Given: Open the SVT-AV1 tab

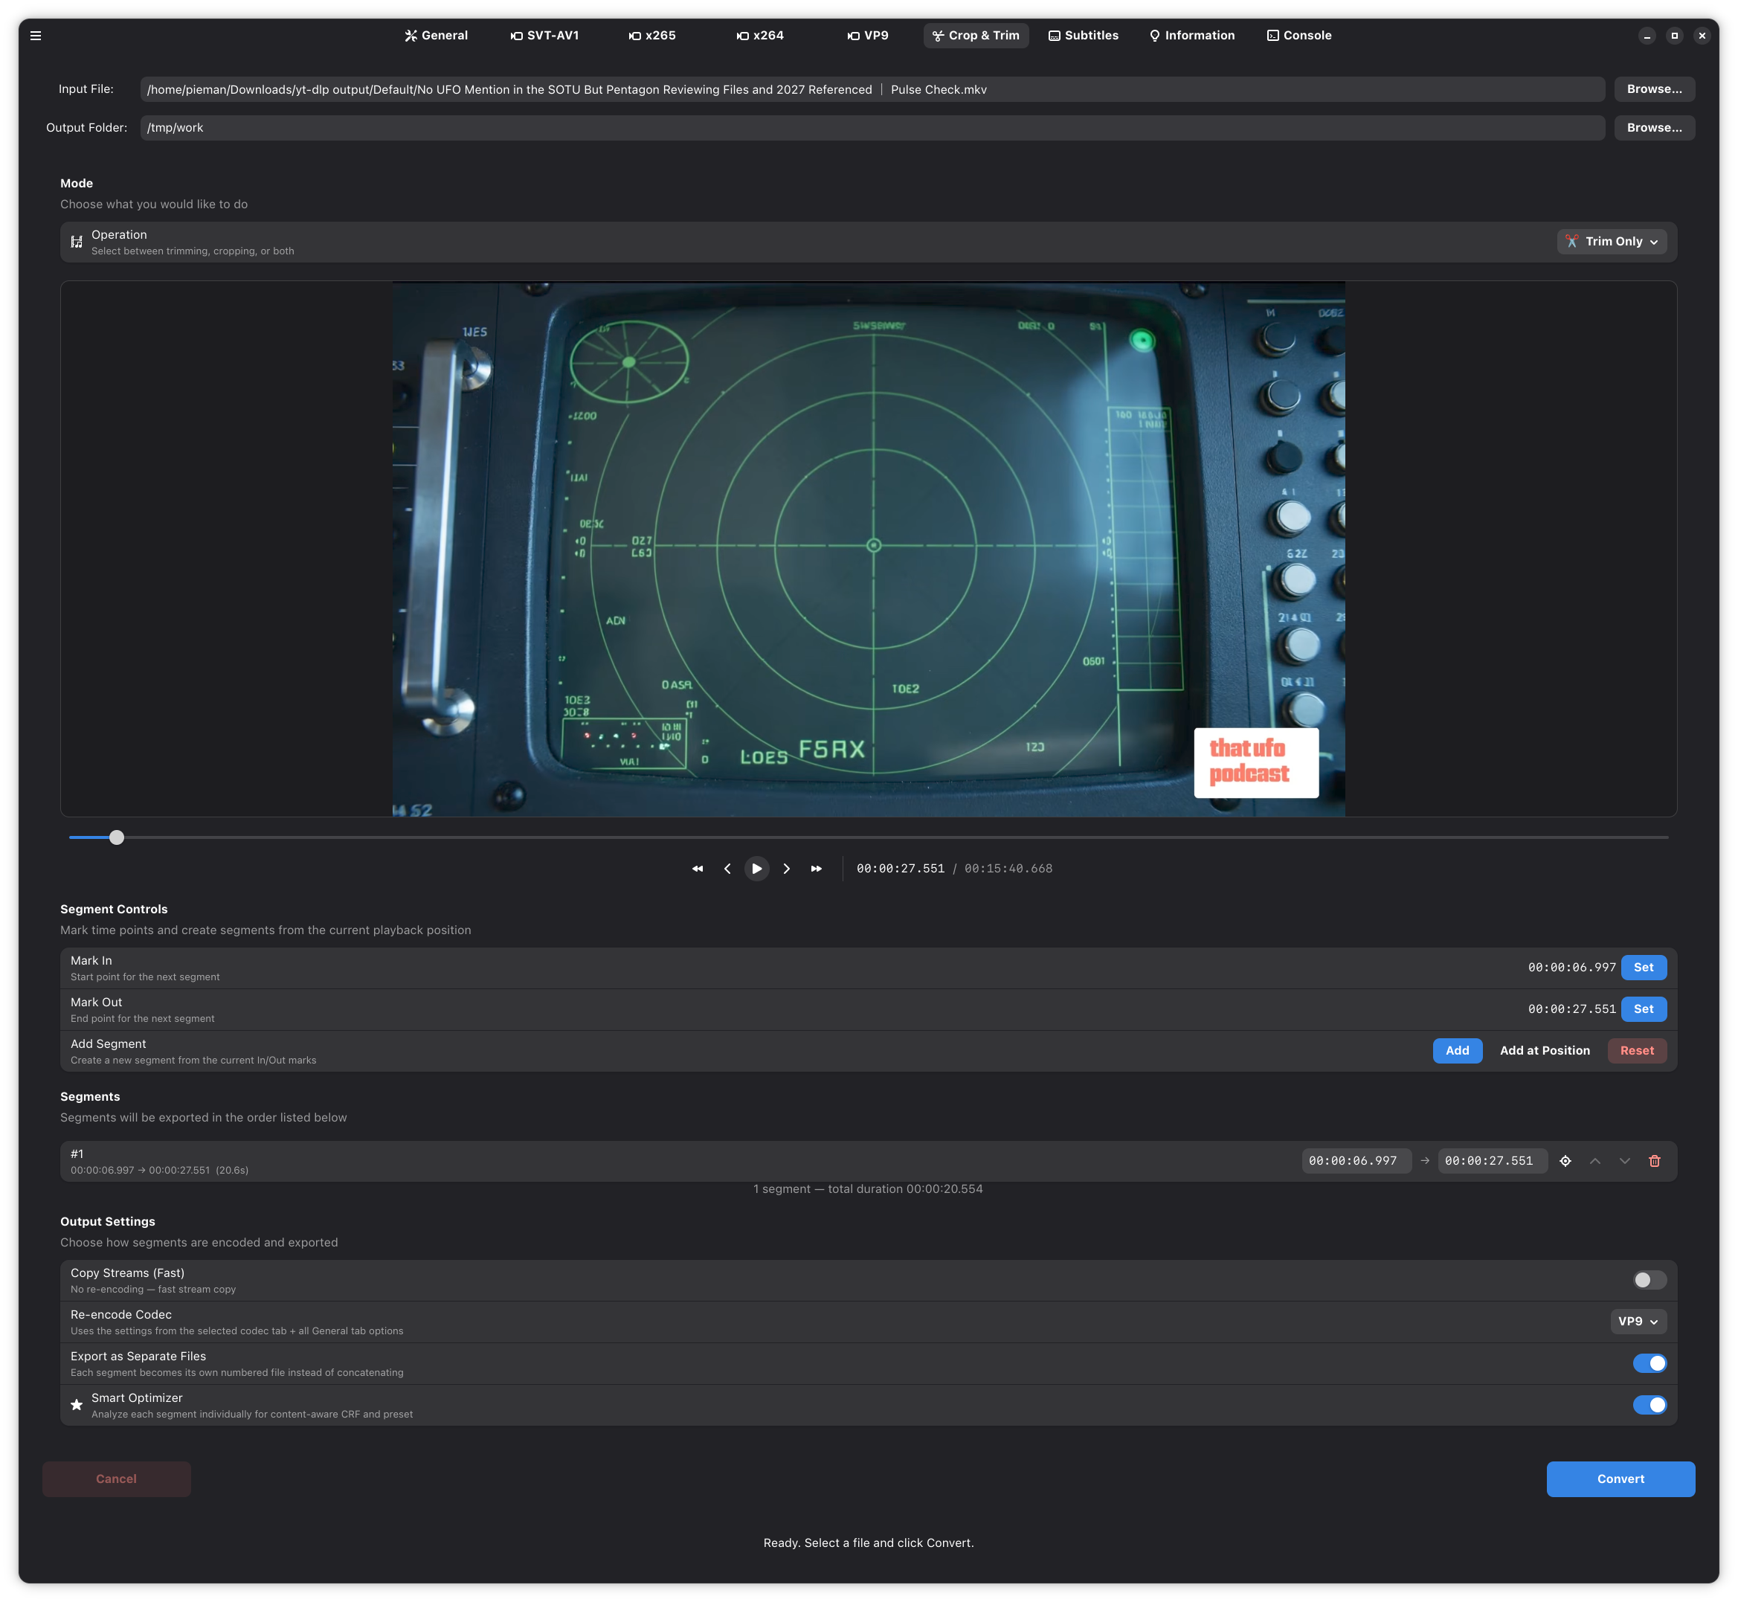Looking at the screenshot, I should (x=544, y=36).
